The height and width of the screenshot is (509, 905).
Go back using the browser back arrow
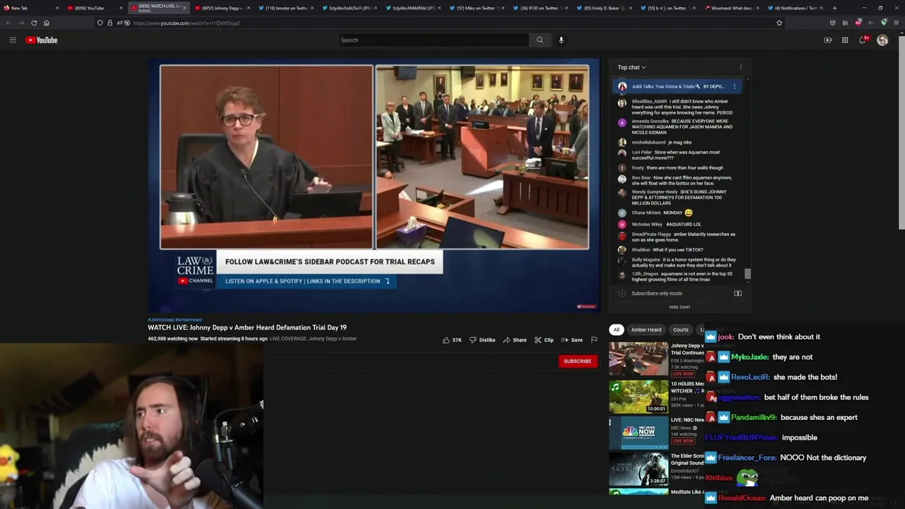pos(8,23)
